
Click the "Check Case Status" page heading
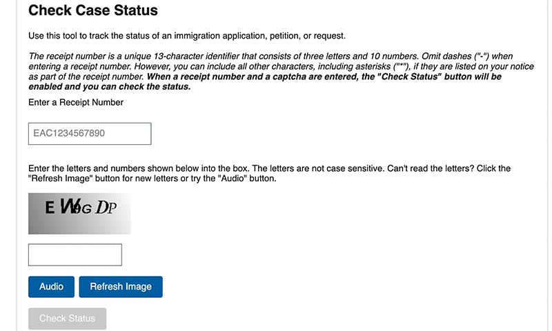[x=93, y=11]
